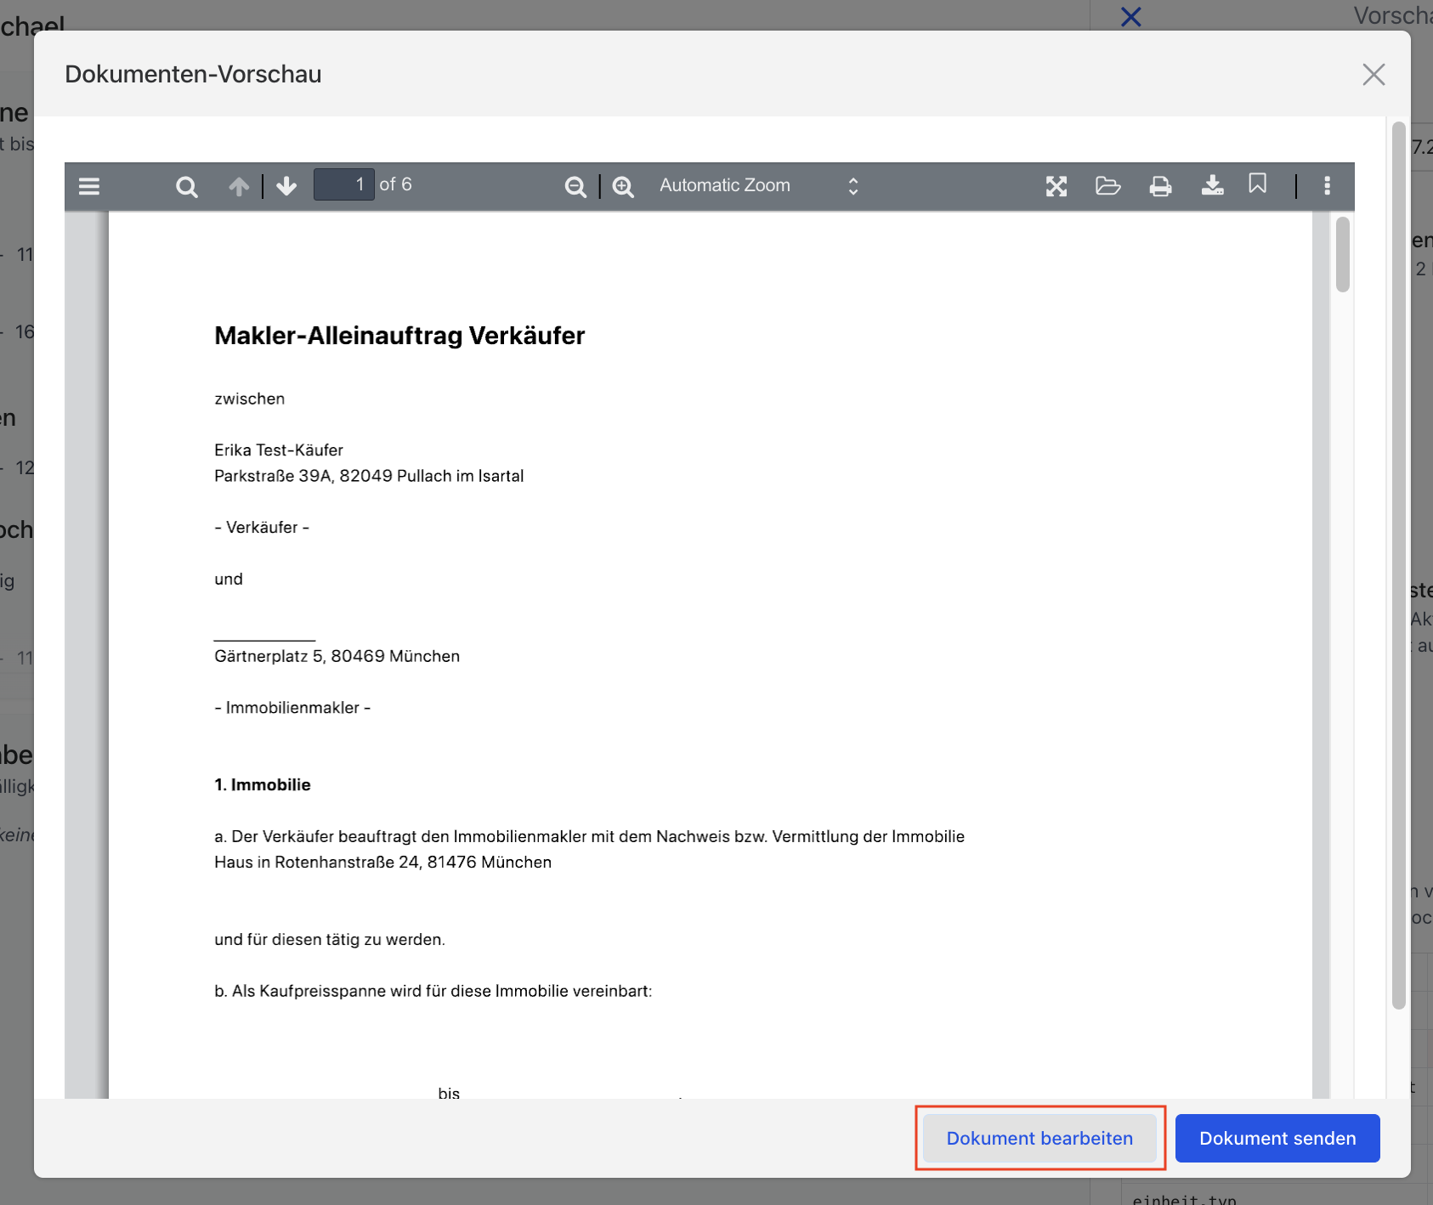This screenshot has width=1433, height=1205.
Task: Click the page number input field
Action: (x=343, y=184)
